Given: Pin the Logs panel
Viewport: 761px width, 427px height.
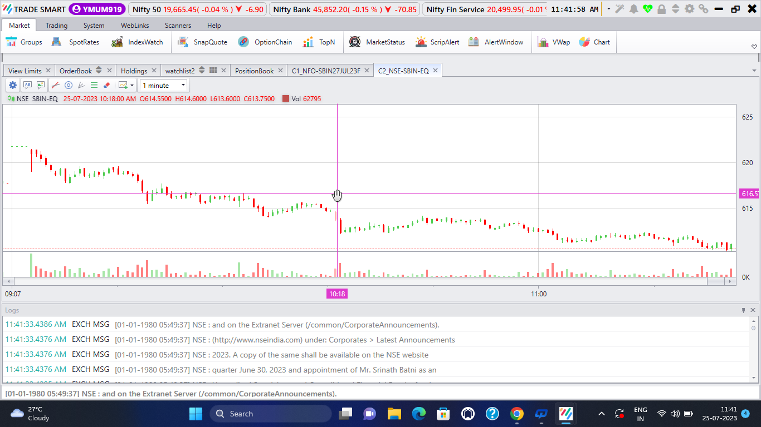Looking at the screenshot, I should 743,310.
